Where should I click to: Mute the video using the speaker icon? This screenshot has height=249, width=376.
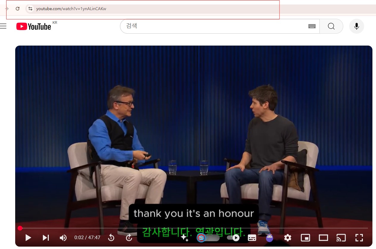coord(63,238)
